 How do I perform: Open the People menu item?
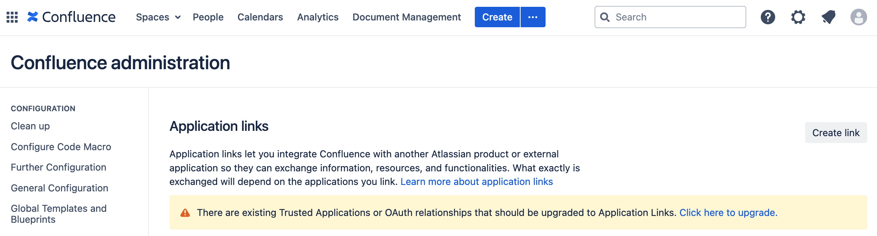click(208, 17)
